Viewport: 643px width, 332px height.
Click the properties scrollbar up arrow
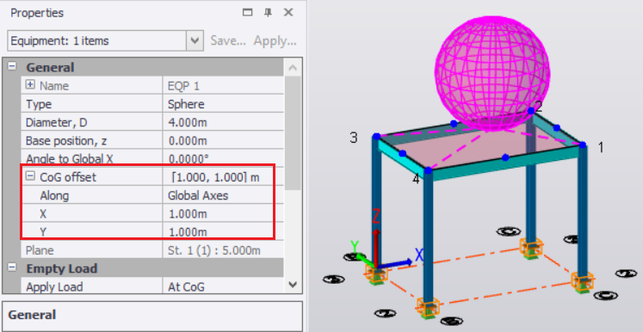[293, 68]
